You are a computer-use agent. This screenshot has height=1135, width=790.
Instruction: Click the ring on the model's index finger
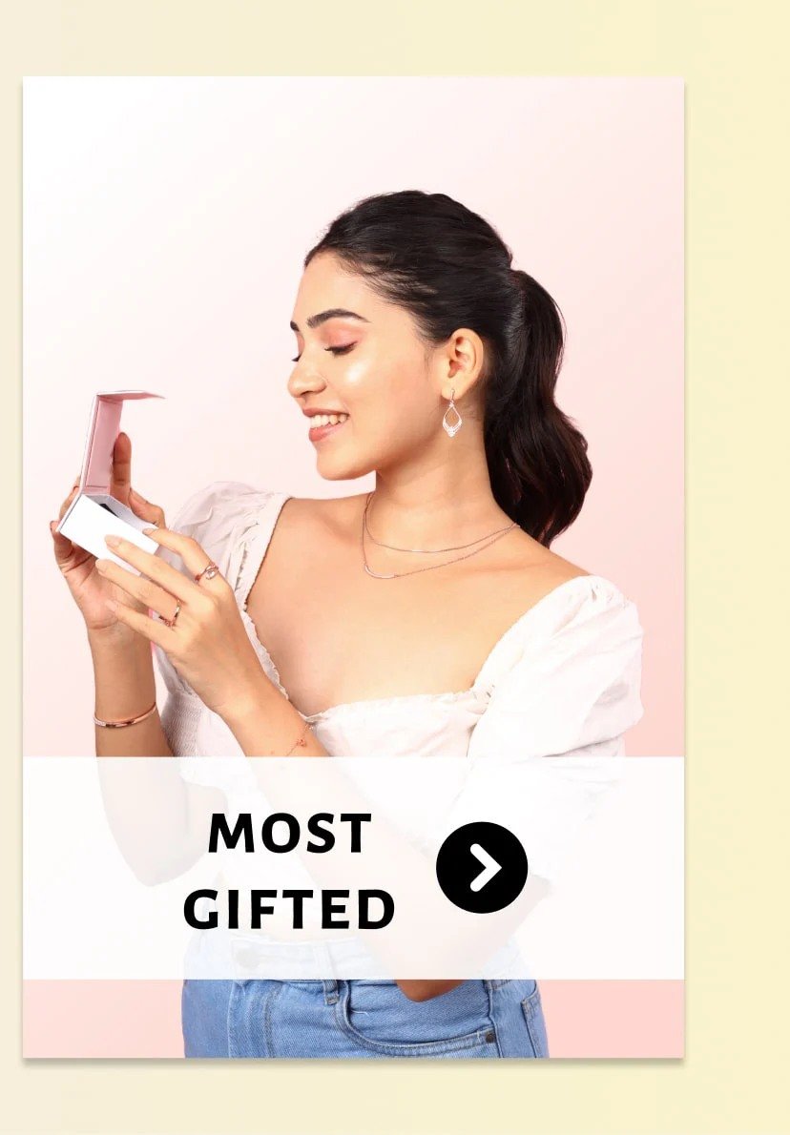pyautogui.click(x=207, y=572)
